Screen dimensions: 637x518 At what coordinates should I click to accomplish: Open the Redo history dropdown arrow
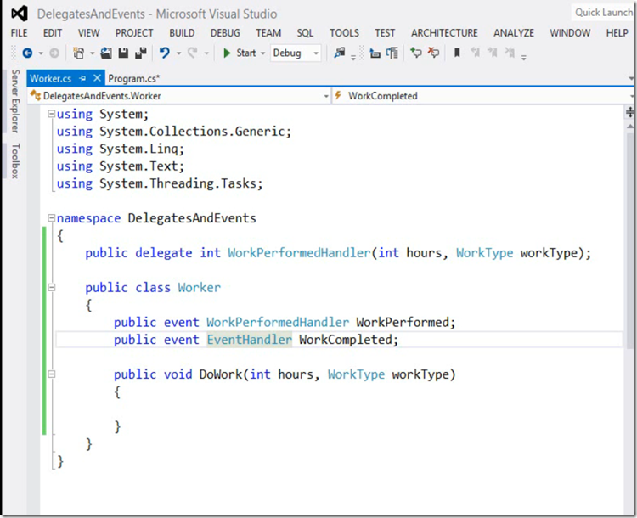206,53
